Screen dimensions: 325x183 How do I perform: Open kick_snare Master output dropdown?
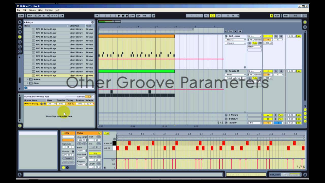[254, 47]
